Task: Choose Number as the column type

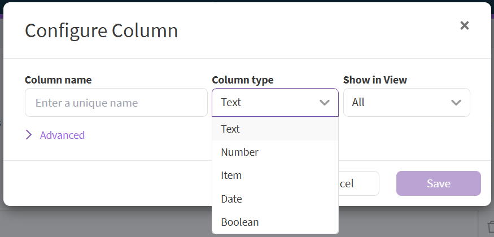Action: pos(239,152)
